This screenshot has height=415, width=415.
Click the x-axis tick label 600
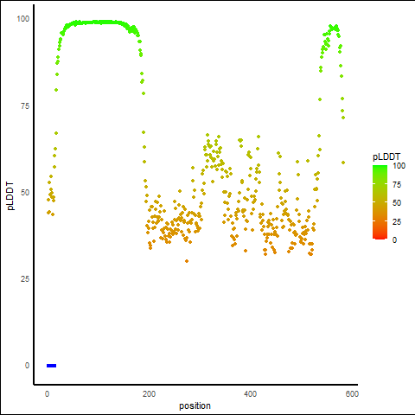coord(352,394)
